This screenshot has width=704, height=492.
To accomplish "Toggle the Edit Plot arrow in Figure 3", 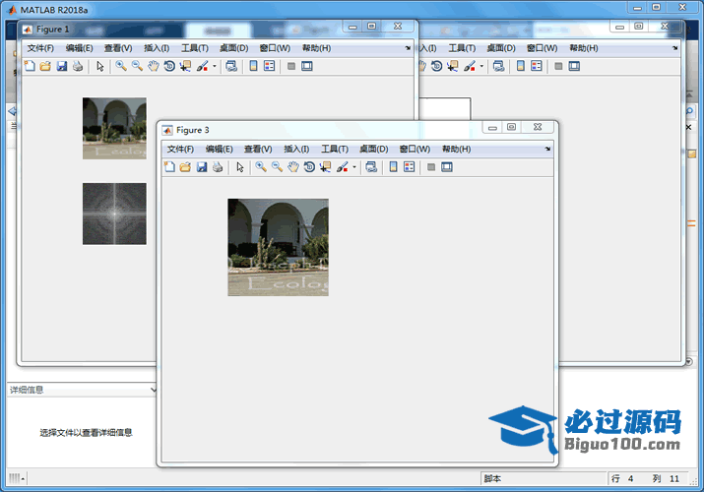I will pos(240,167).
